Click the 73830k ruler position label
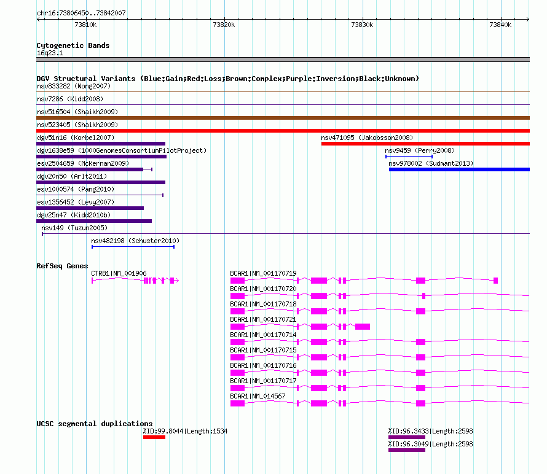This screenshot has width=547, height=474. [x=362, y=25]
